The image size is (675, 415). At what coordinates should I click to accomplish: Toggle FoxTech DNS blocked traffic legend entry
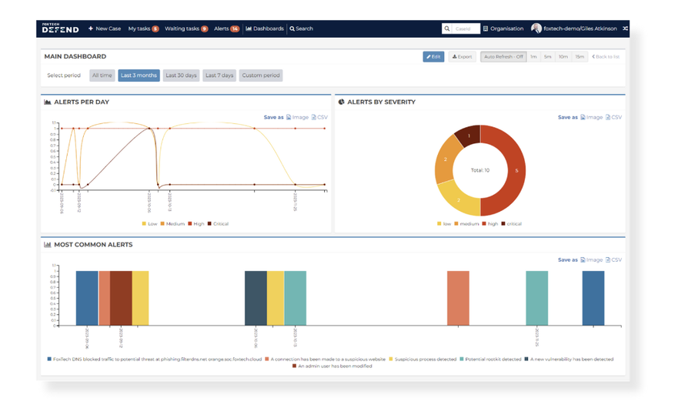tap(155, 359)
